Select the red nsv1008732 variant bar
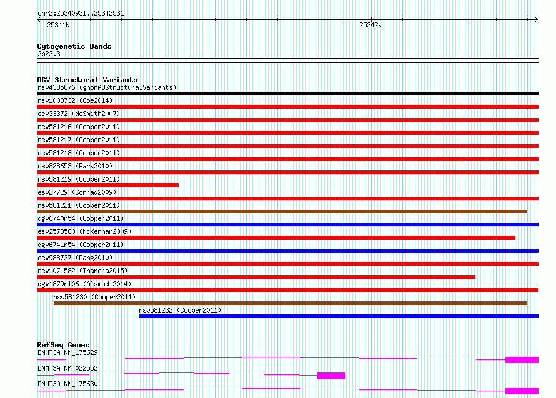The height and width of the screenshot is (398, 556). tap(287, 107)
